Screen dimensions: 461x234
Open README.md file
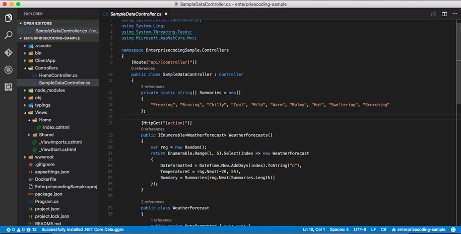(x=58, y=223)
